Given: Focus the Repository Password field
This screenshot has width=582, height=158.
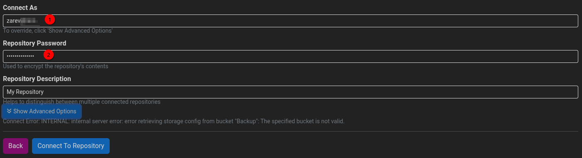Looking at the screenshot, I should tap(290, 57).
